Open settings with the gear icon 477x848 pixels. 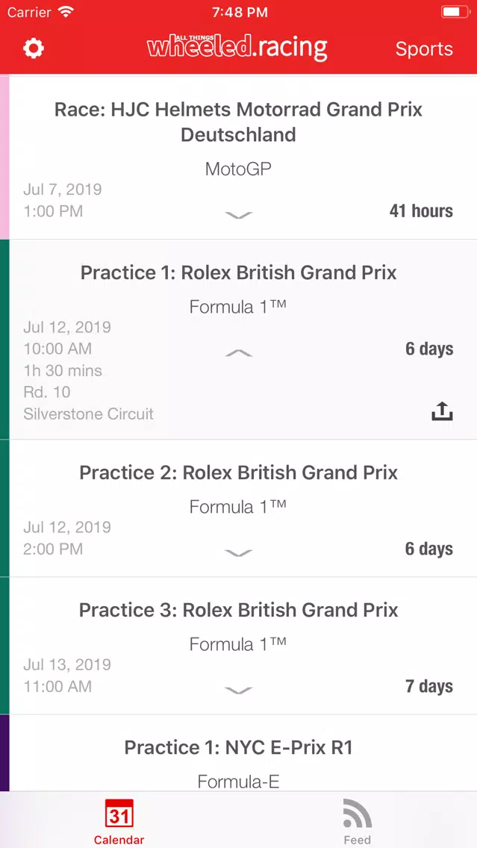34,49
